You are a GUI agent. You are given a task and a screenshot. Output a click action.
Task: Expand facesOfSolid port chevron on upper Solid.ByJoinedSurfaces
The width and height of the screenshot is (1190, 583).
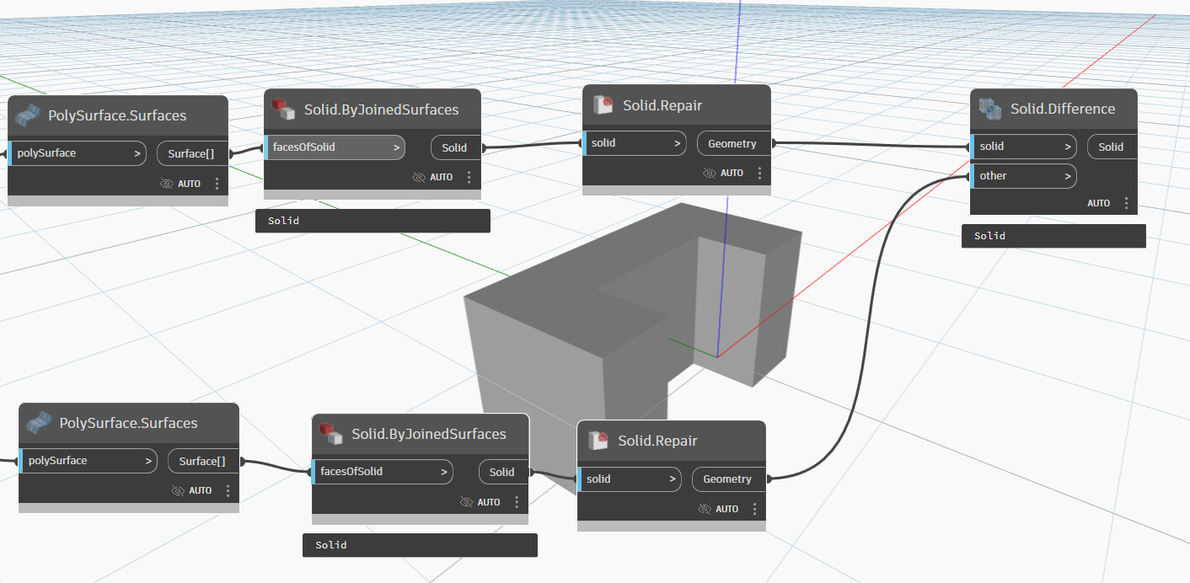coord(396,147)
